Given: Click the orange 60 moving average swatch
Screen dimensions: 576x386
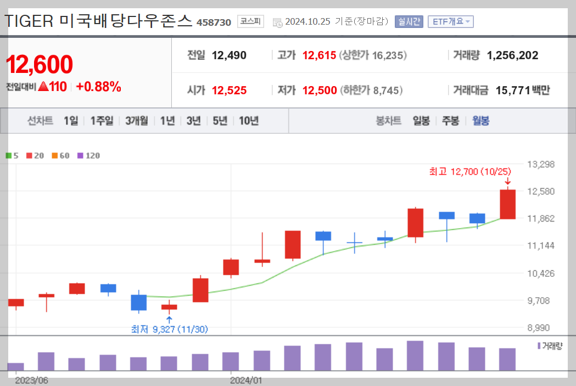Looking at the screenshot, I should [55, 156].
